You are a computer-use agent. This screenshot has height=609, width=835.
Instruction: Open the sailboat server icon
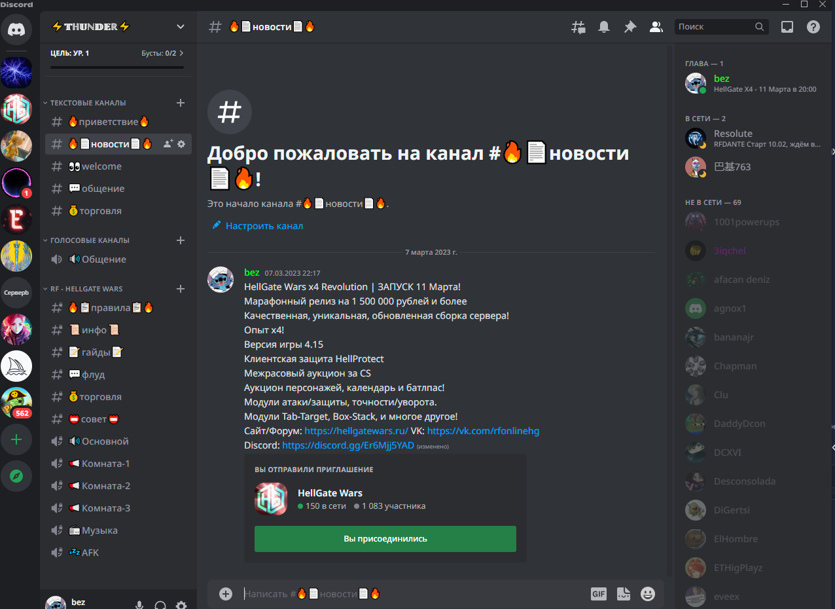coord(16,366)
